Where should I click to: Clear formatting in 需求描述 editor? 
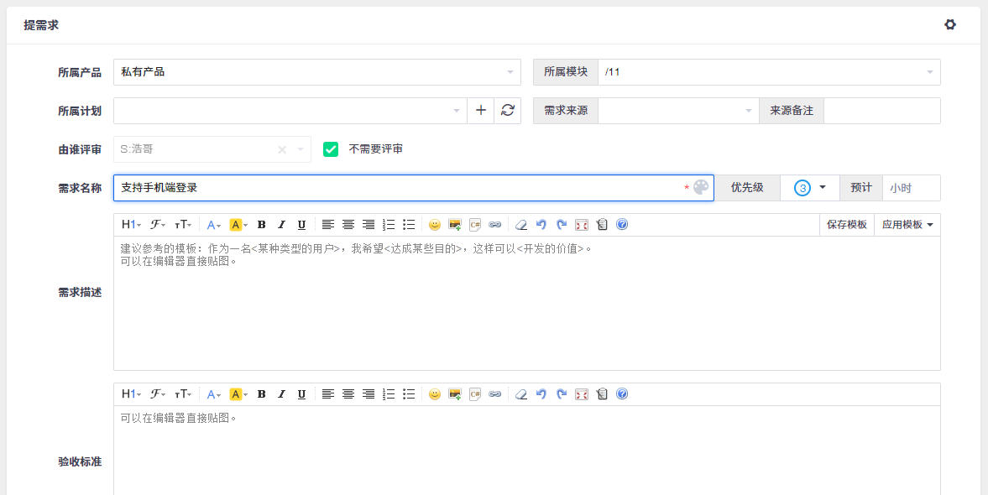(521, 224)
